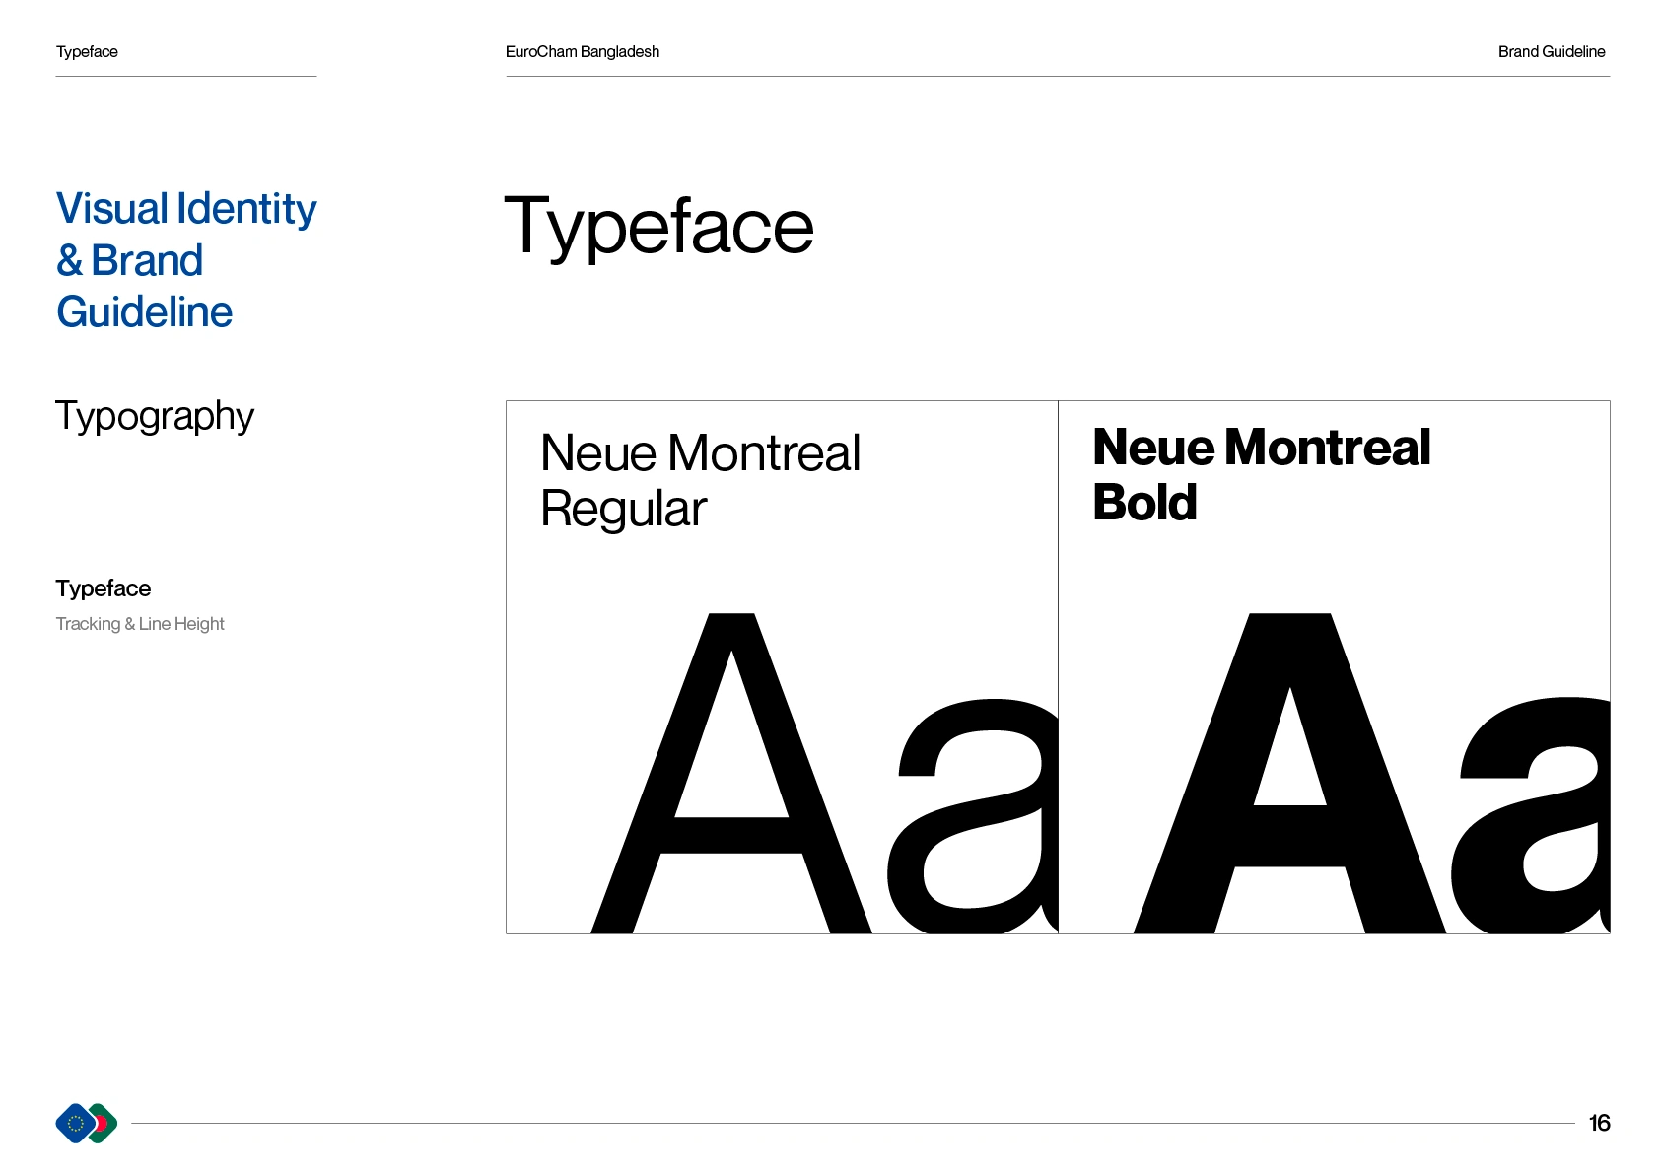The width and height of the screenshot is (1661, 1174).
Task: Select the Neue Montreal Bold label
Action: coord(1261,475)
